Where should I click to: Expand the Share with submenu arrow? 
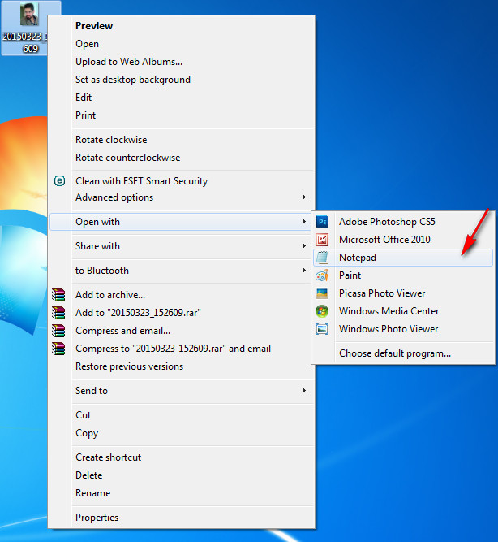(303, 245)
